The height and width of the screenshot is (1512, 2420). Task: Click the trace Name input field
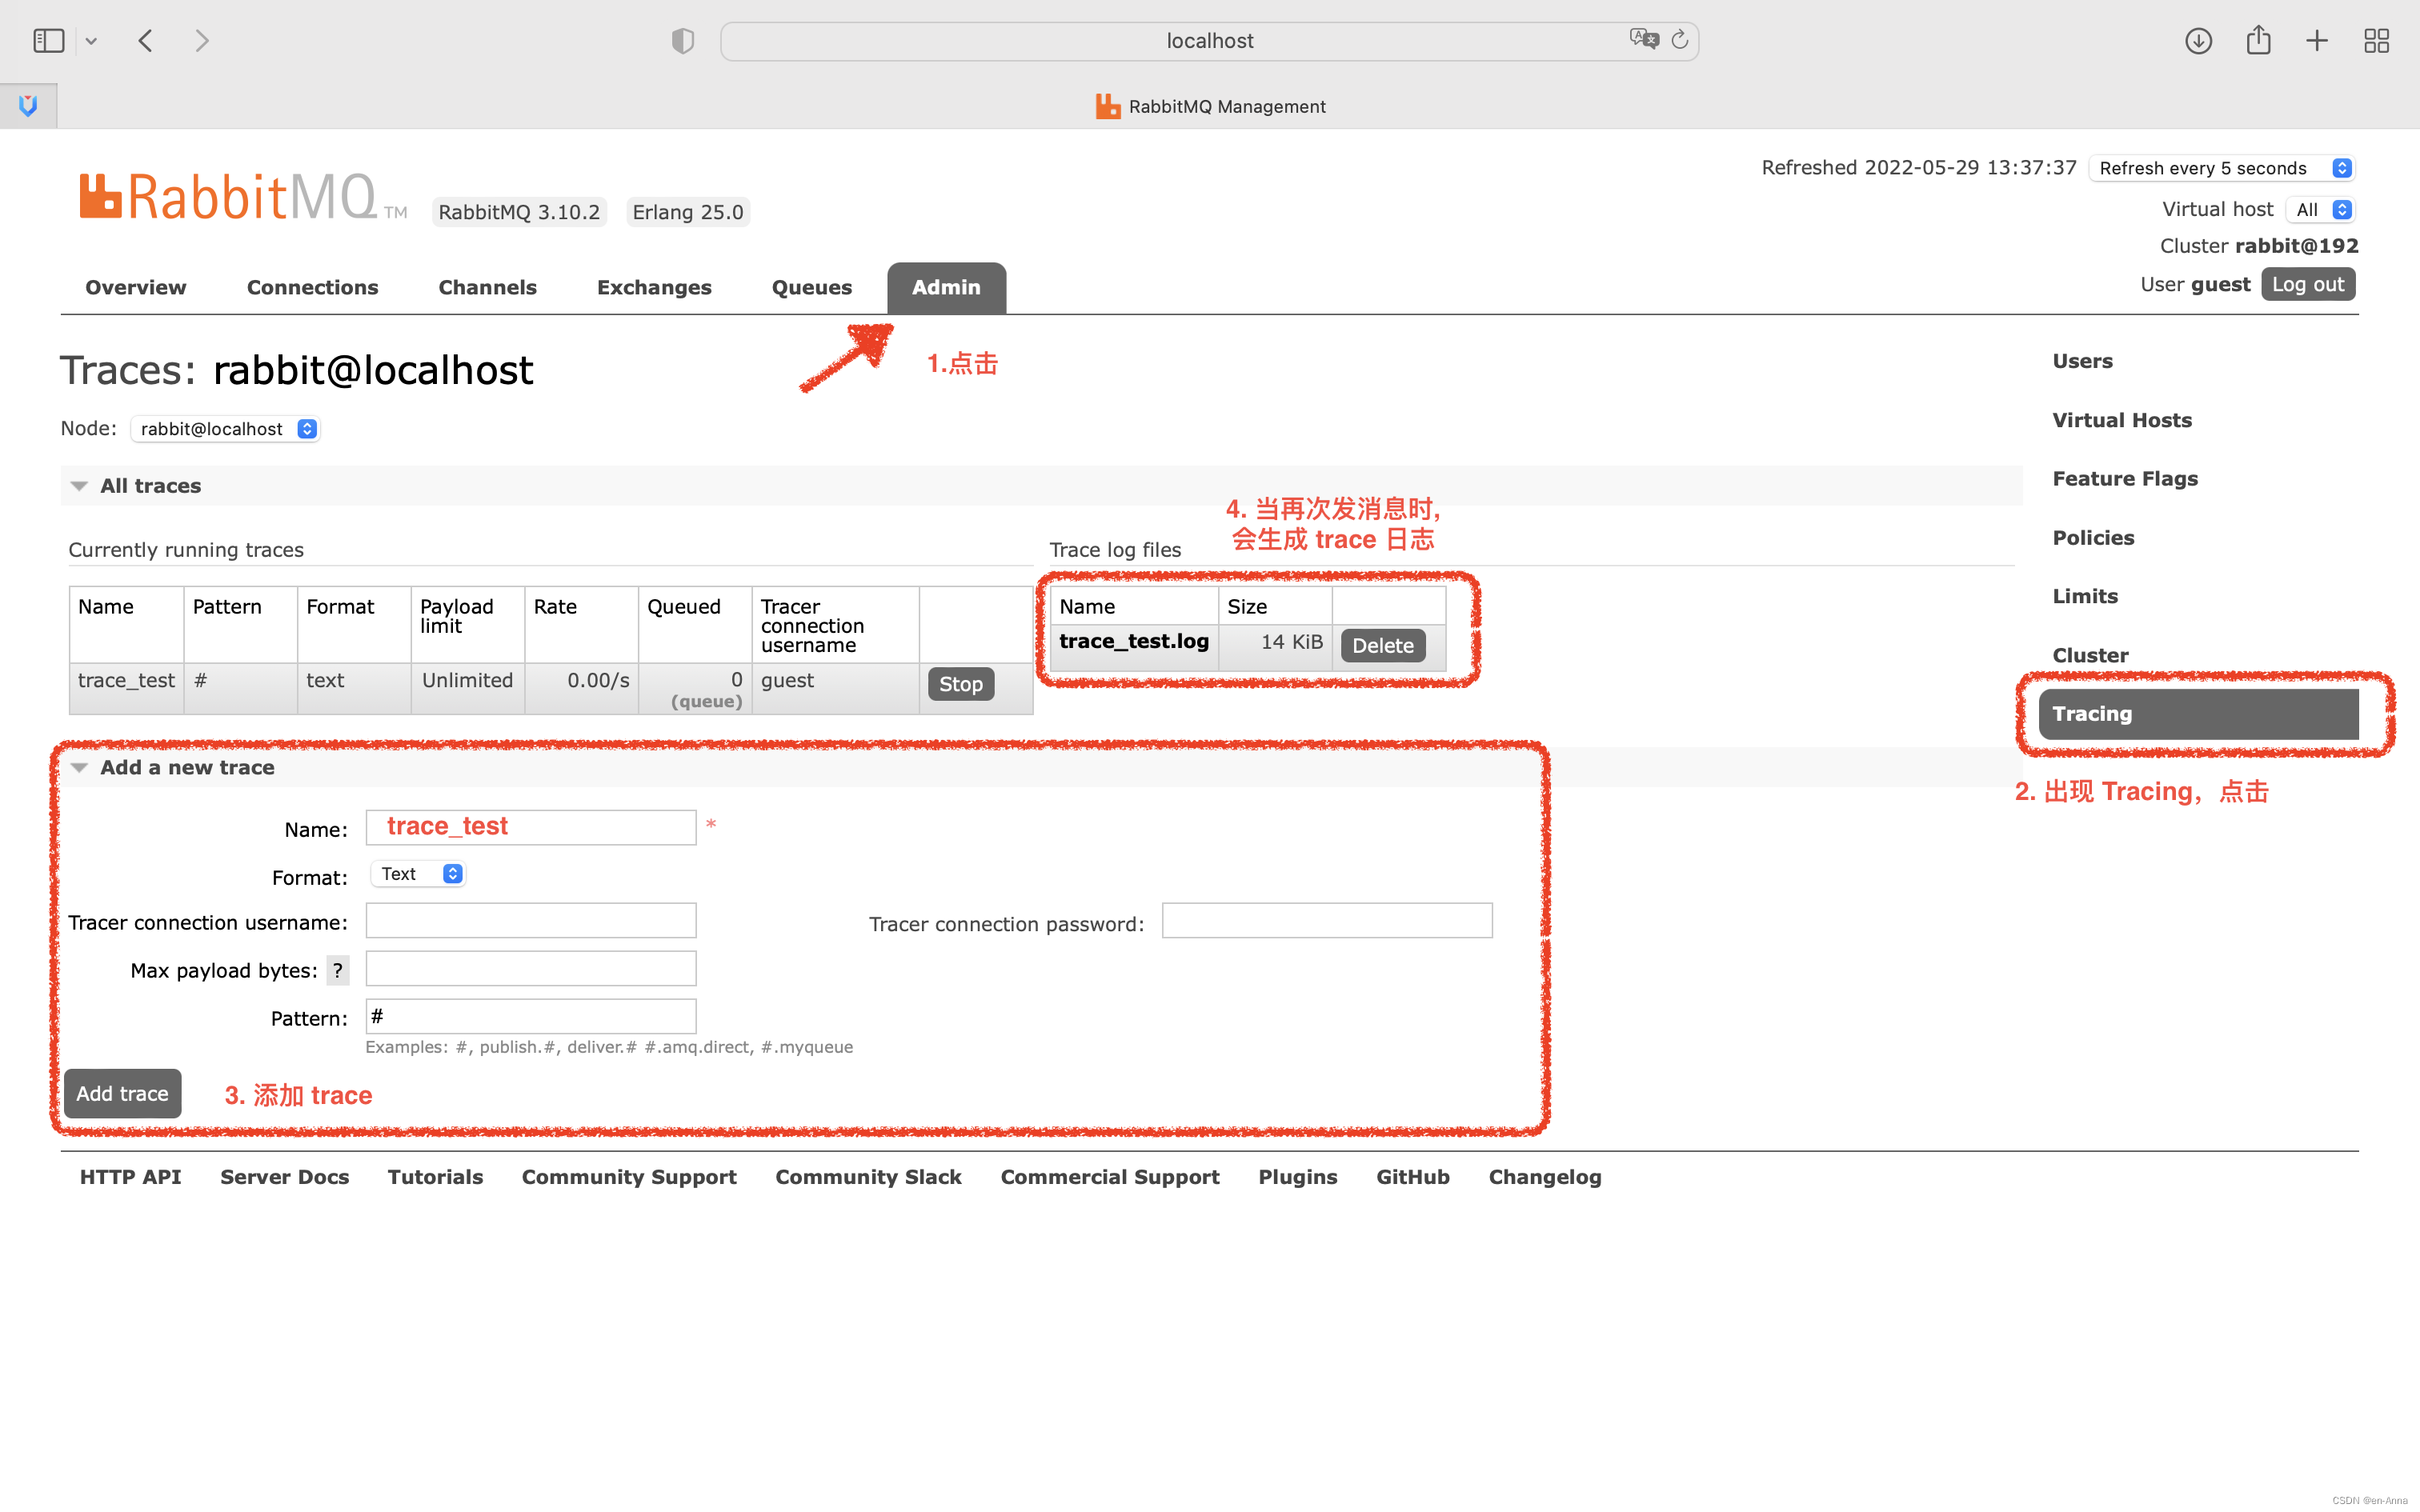(x=531, y=827)
